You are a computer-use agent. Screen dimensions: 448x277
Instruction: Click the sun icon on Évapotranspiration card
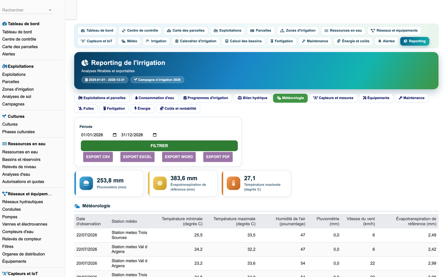[160, 183]
